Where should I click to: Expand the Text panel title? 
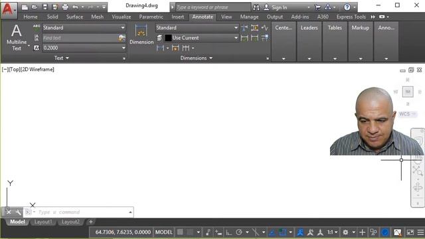pyautogui.click(x=62, y=58)
